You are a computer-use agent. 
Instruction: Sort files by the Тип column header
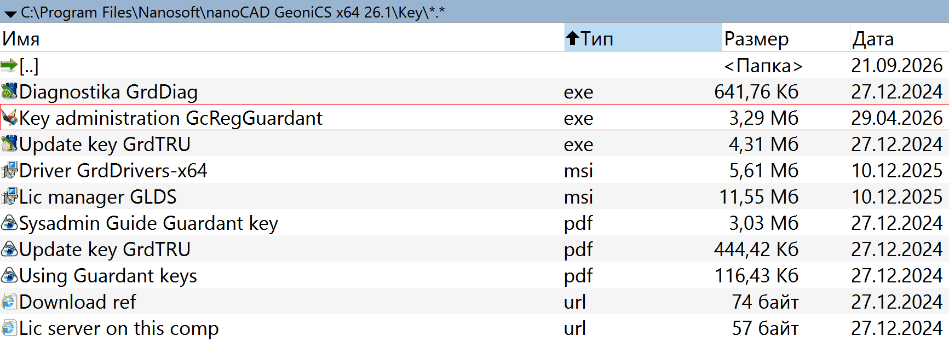(x=643, y=38)
